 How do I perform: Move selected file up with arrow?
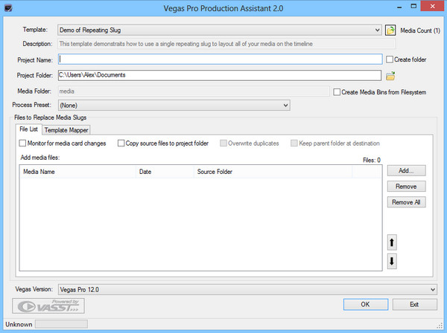[x=392, y=242]
